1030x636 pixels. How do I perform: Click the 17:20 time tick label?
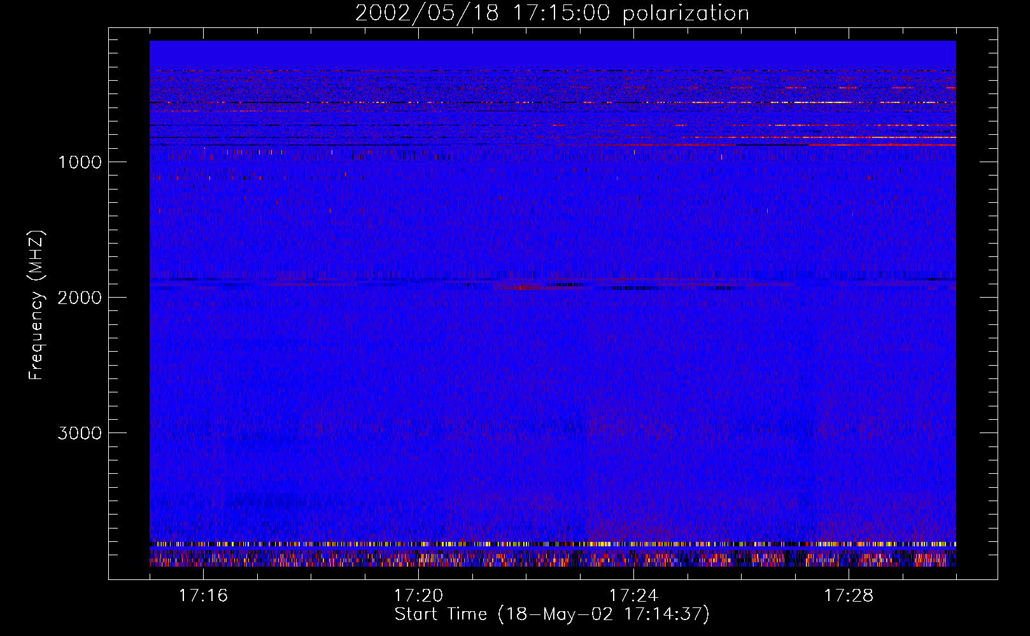[418, 595]
